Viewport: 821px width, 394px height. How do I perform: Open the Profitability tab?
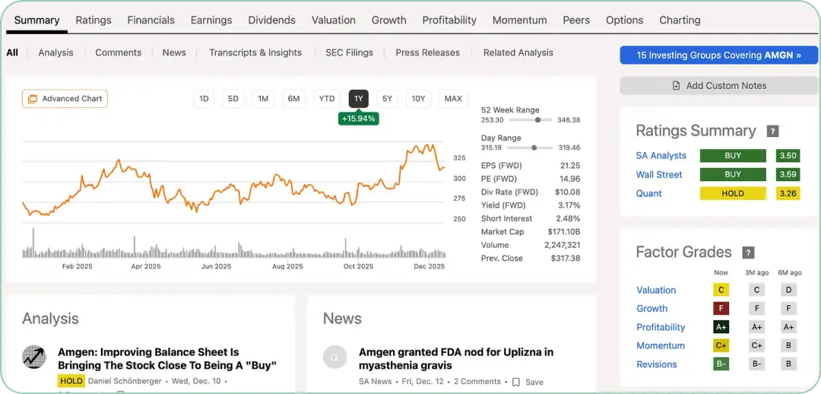(x=449, y=20)
